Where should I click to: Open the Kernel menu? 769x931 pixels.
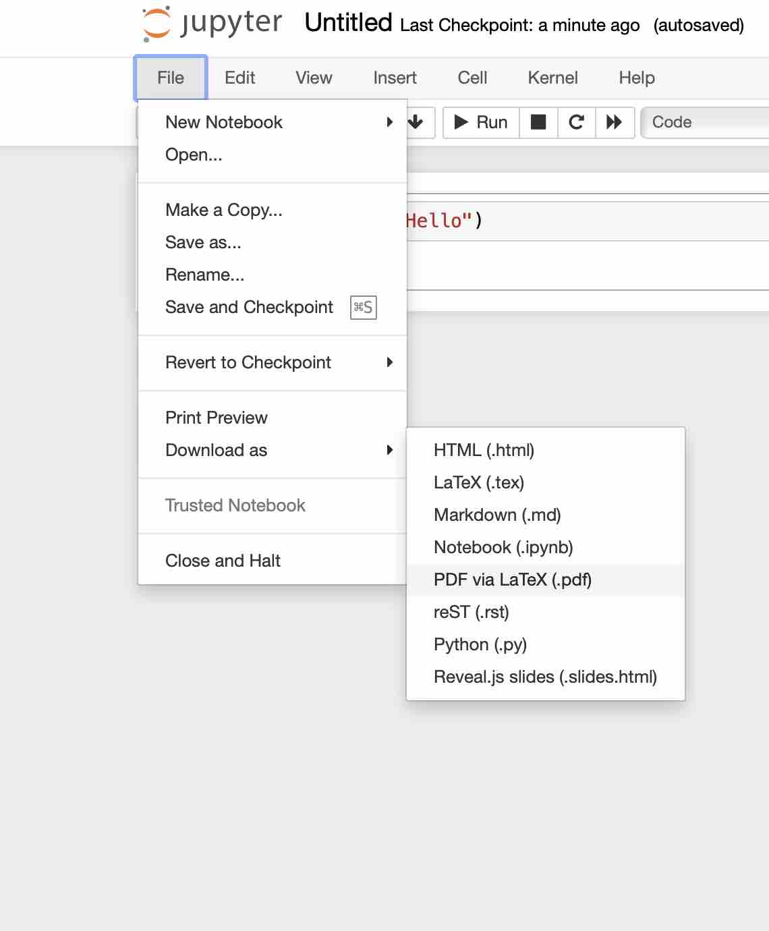[x=552, y=78]
